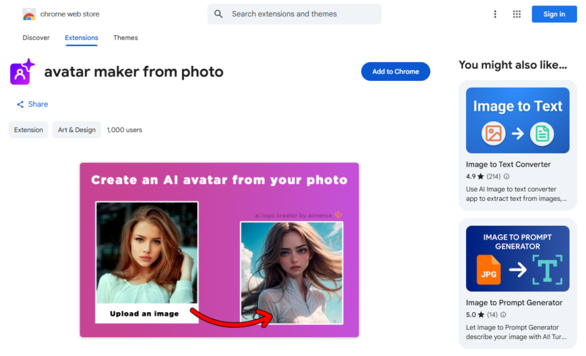This screenshot has height=356, width=586.
Task: Open the three-dot more options menu
Action: point(495,14)
